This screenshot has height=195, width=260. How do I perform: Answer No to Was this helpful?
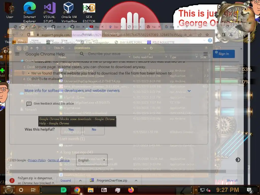coord(94,130)
